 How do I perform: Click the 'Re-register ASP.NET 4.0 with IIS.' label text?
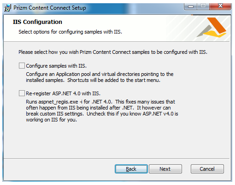click(63, 93)
